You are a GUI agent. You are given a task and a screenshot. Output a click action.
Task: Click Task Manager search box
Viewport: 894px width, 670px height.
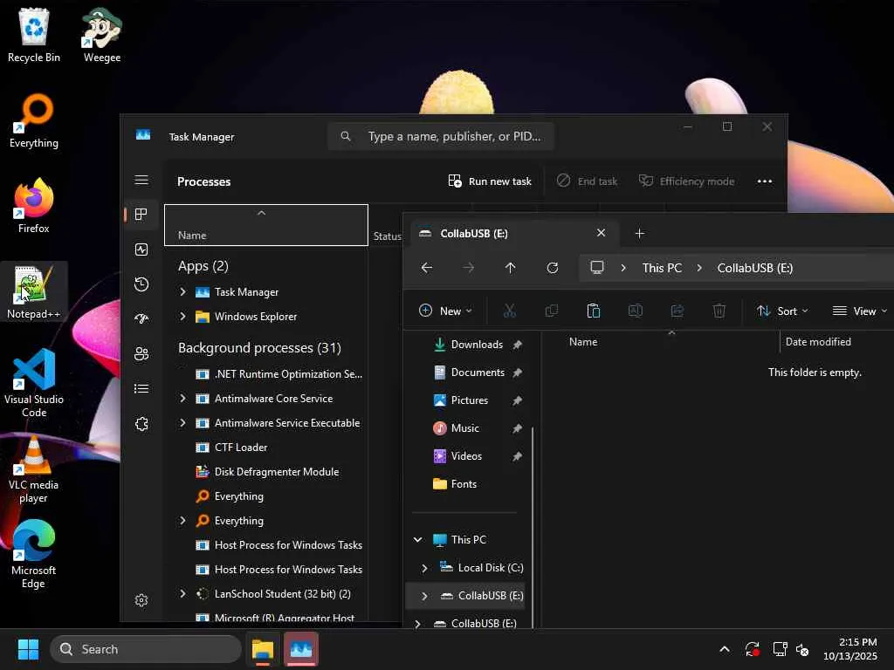tap(441, 136)
